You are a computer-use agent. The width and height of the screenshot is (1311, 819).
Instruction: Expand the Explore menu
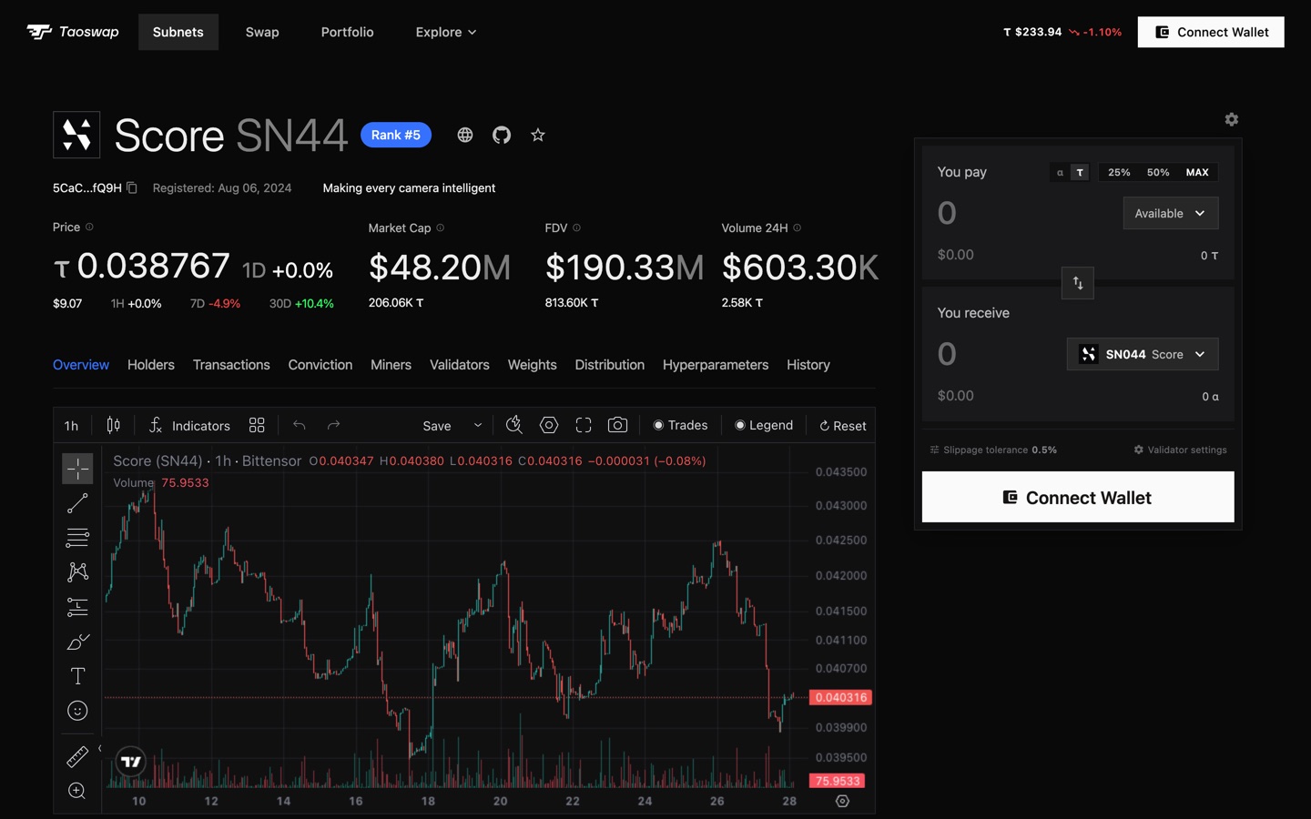[x=446, y=32]
